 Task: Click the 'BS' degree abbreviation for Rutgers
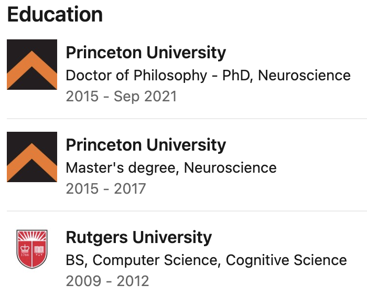(x=75, y=260)
